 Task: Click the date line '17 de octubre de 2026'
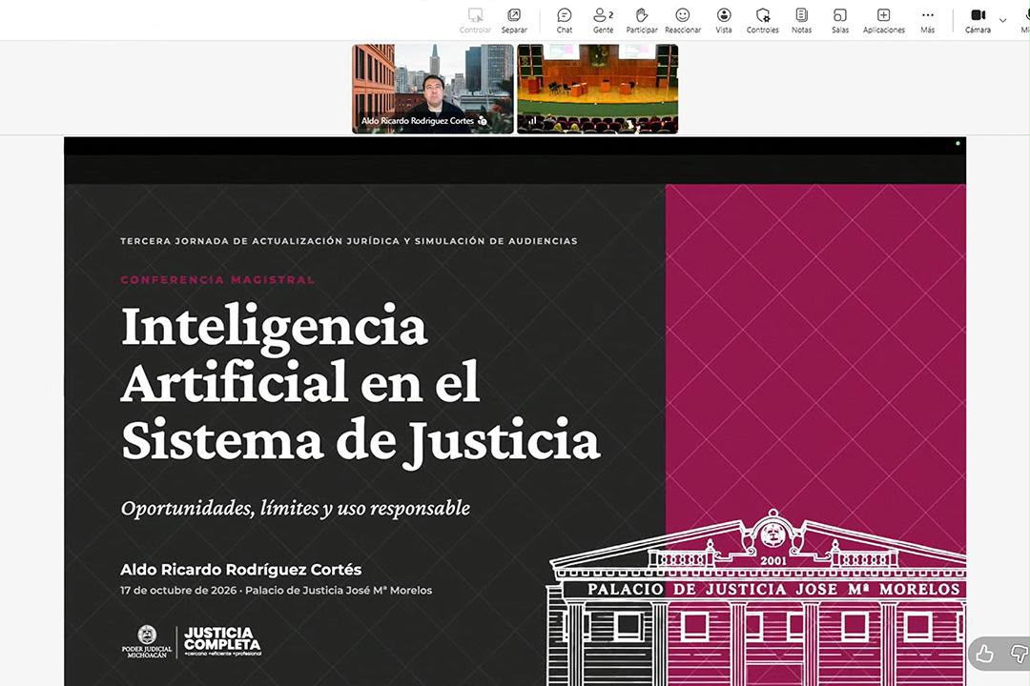click(178, 590)
